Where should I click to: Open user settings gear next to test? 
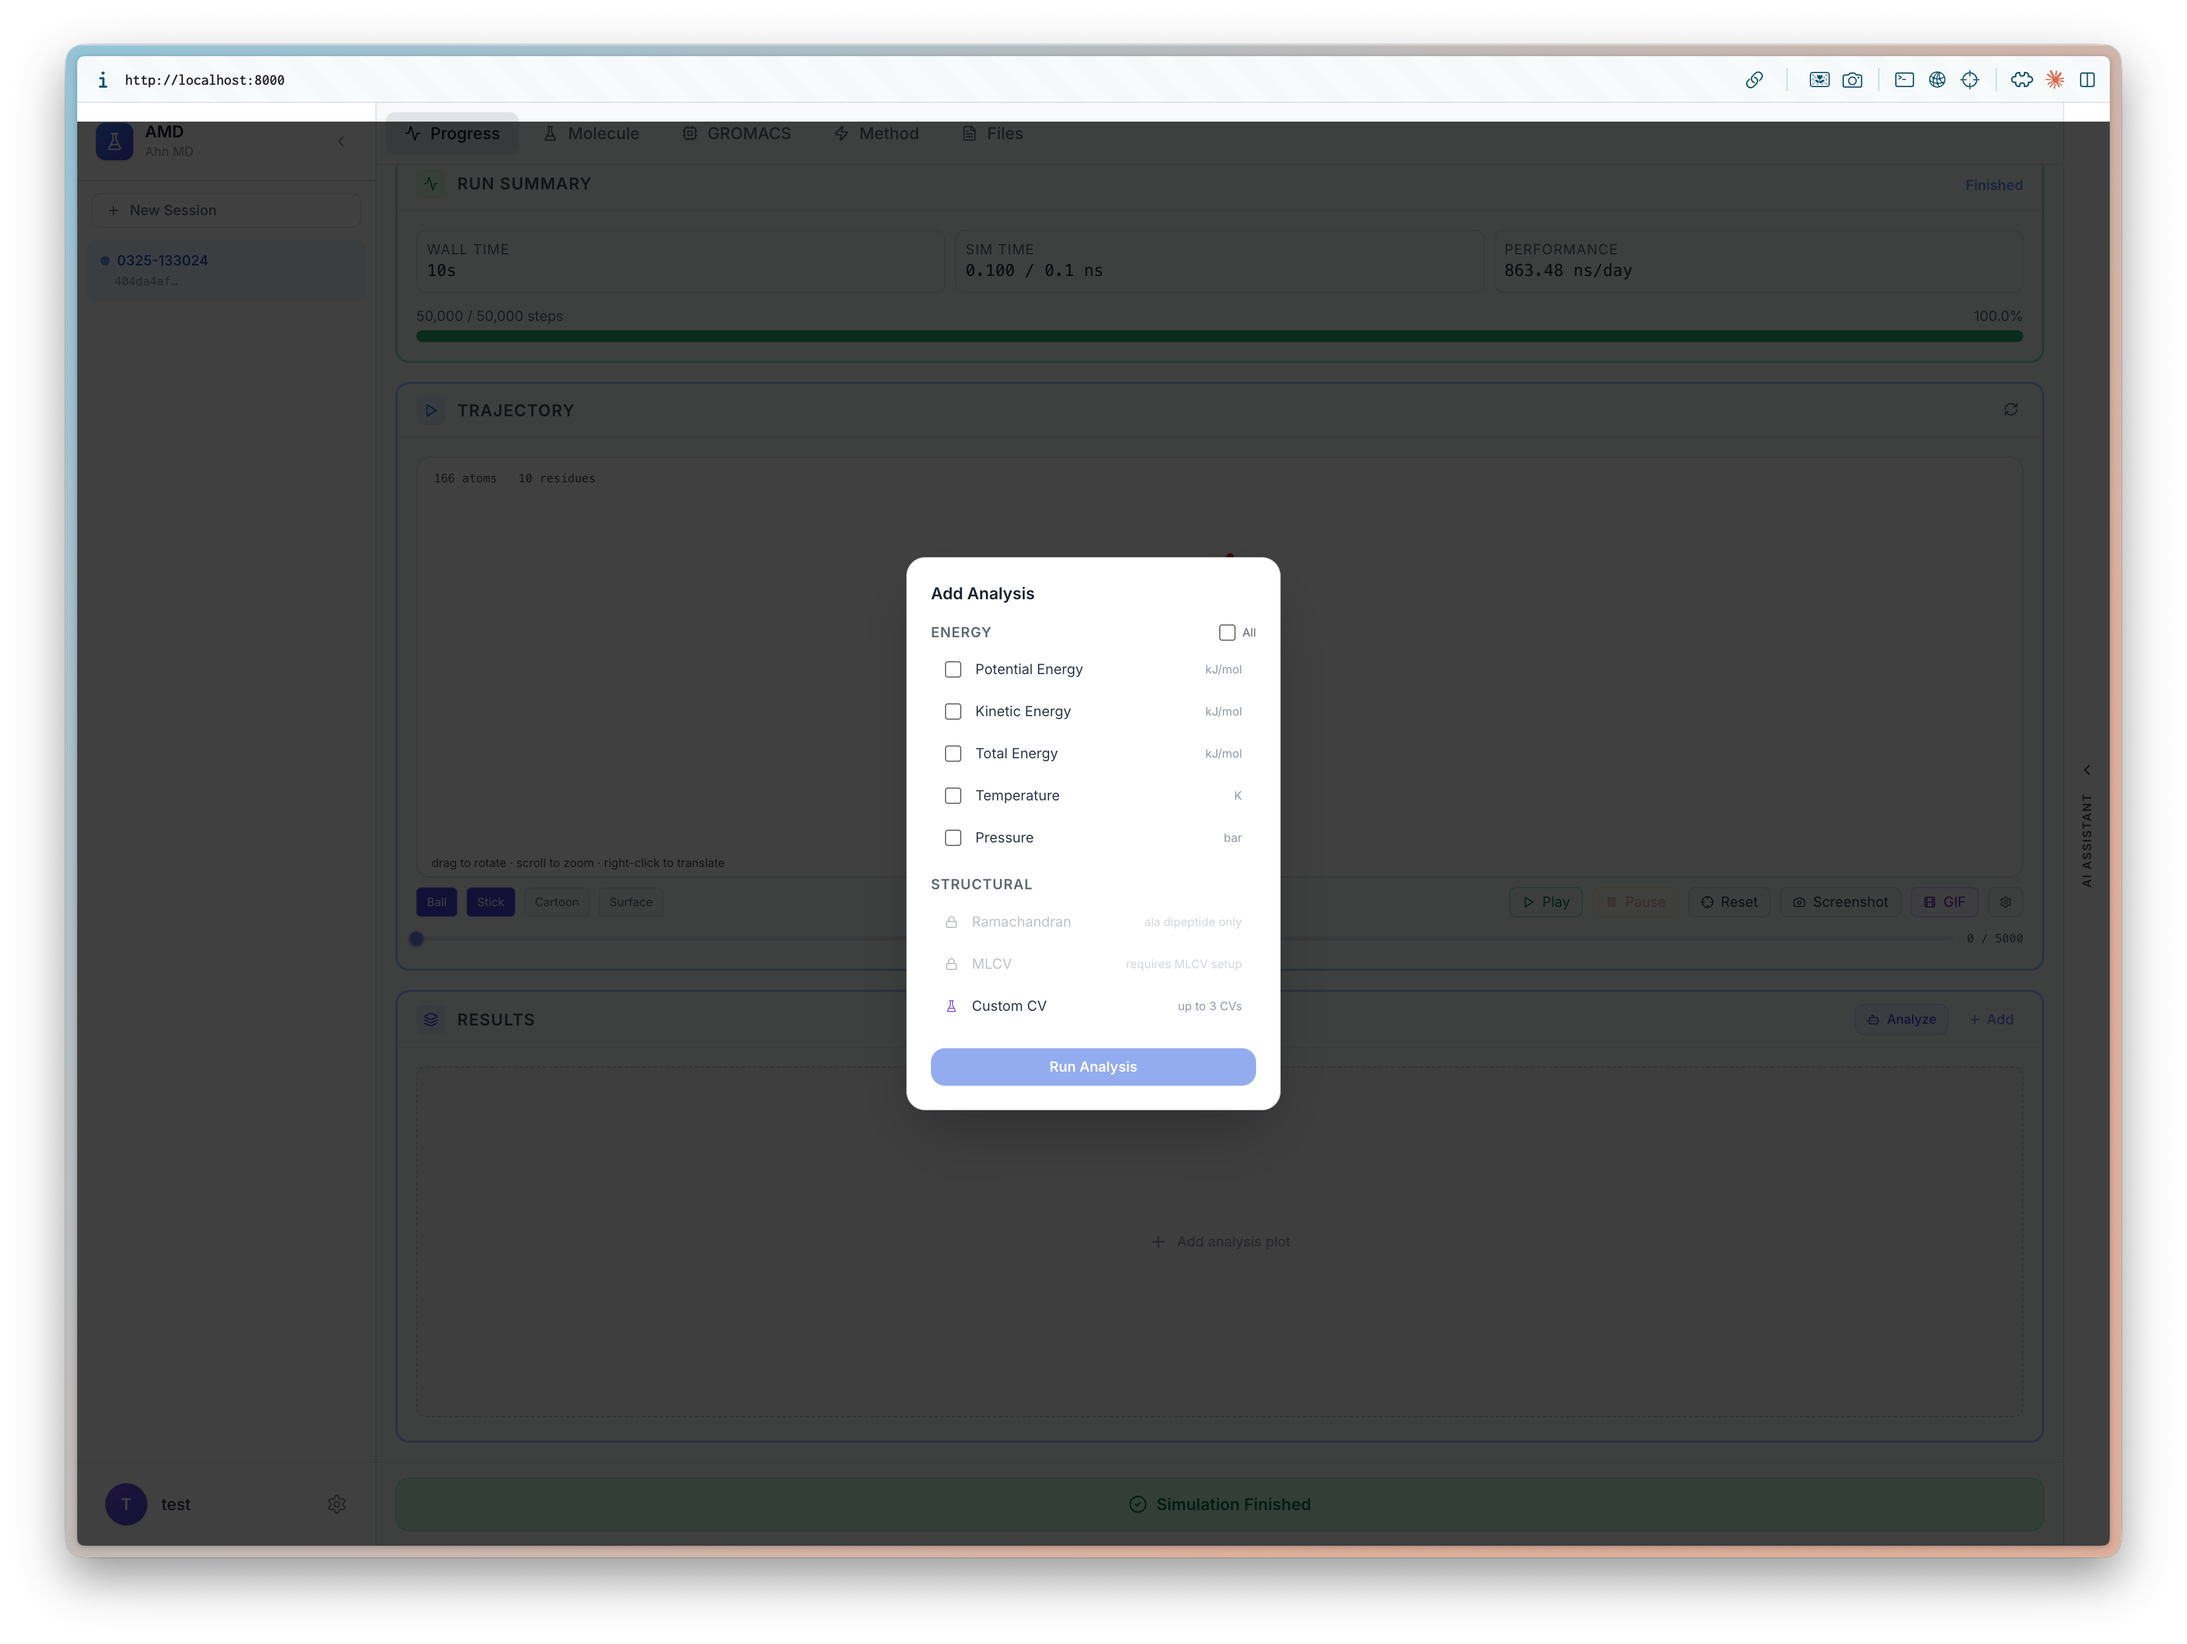(336, 1504)
